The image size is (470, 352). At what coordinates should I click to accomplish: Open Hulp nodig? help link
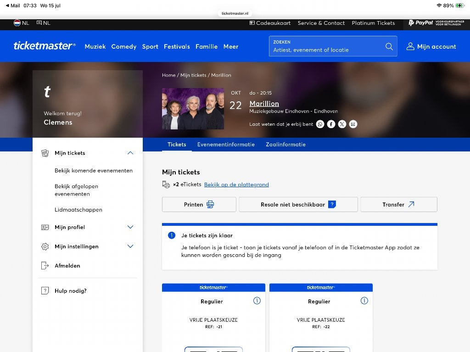[x=70, y=291]
